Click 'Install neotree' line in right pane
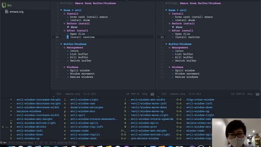The image size is (261, 147). [x=187, y=37]
